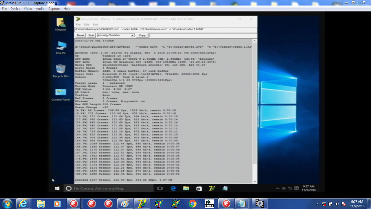Click the console scrollbar down arrow
The image size is (371, 209).
click(x=255, y=182)
